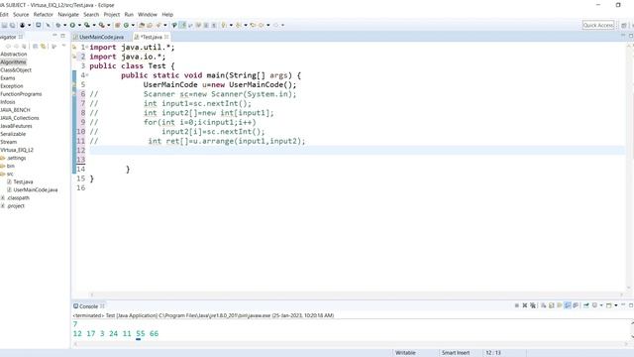634x357 pixels.
Task: Click the Display Selected Console monitor icon
Action: point(594,305)
